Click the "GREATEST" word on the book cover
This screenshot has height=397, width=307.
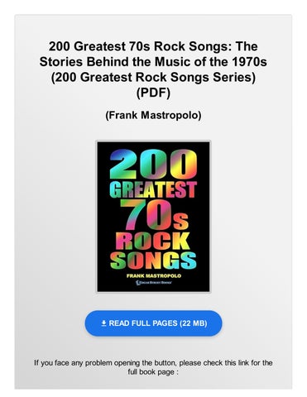pyautogui.click(x=153, y=189)
